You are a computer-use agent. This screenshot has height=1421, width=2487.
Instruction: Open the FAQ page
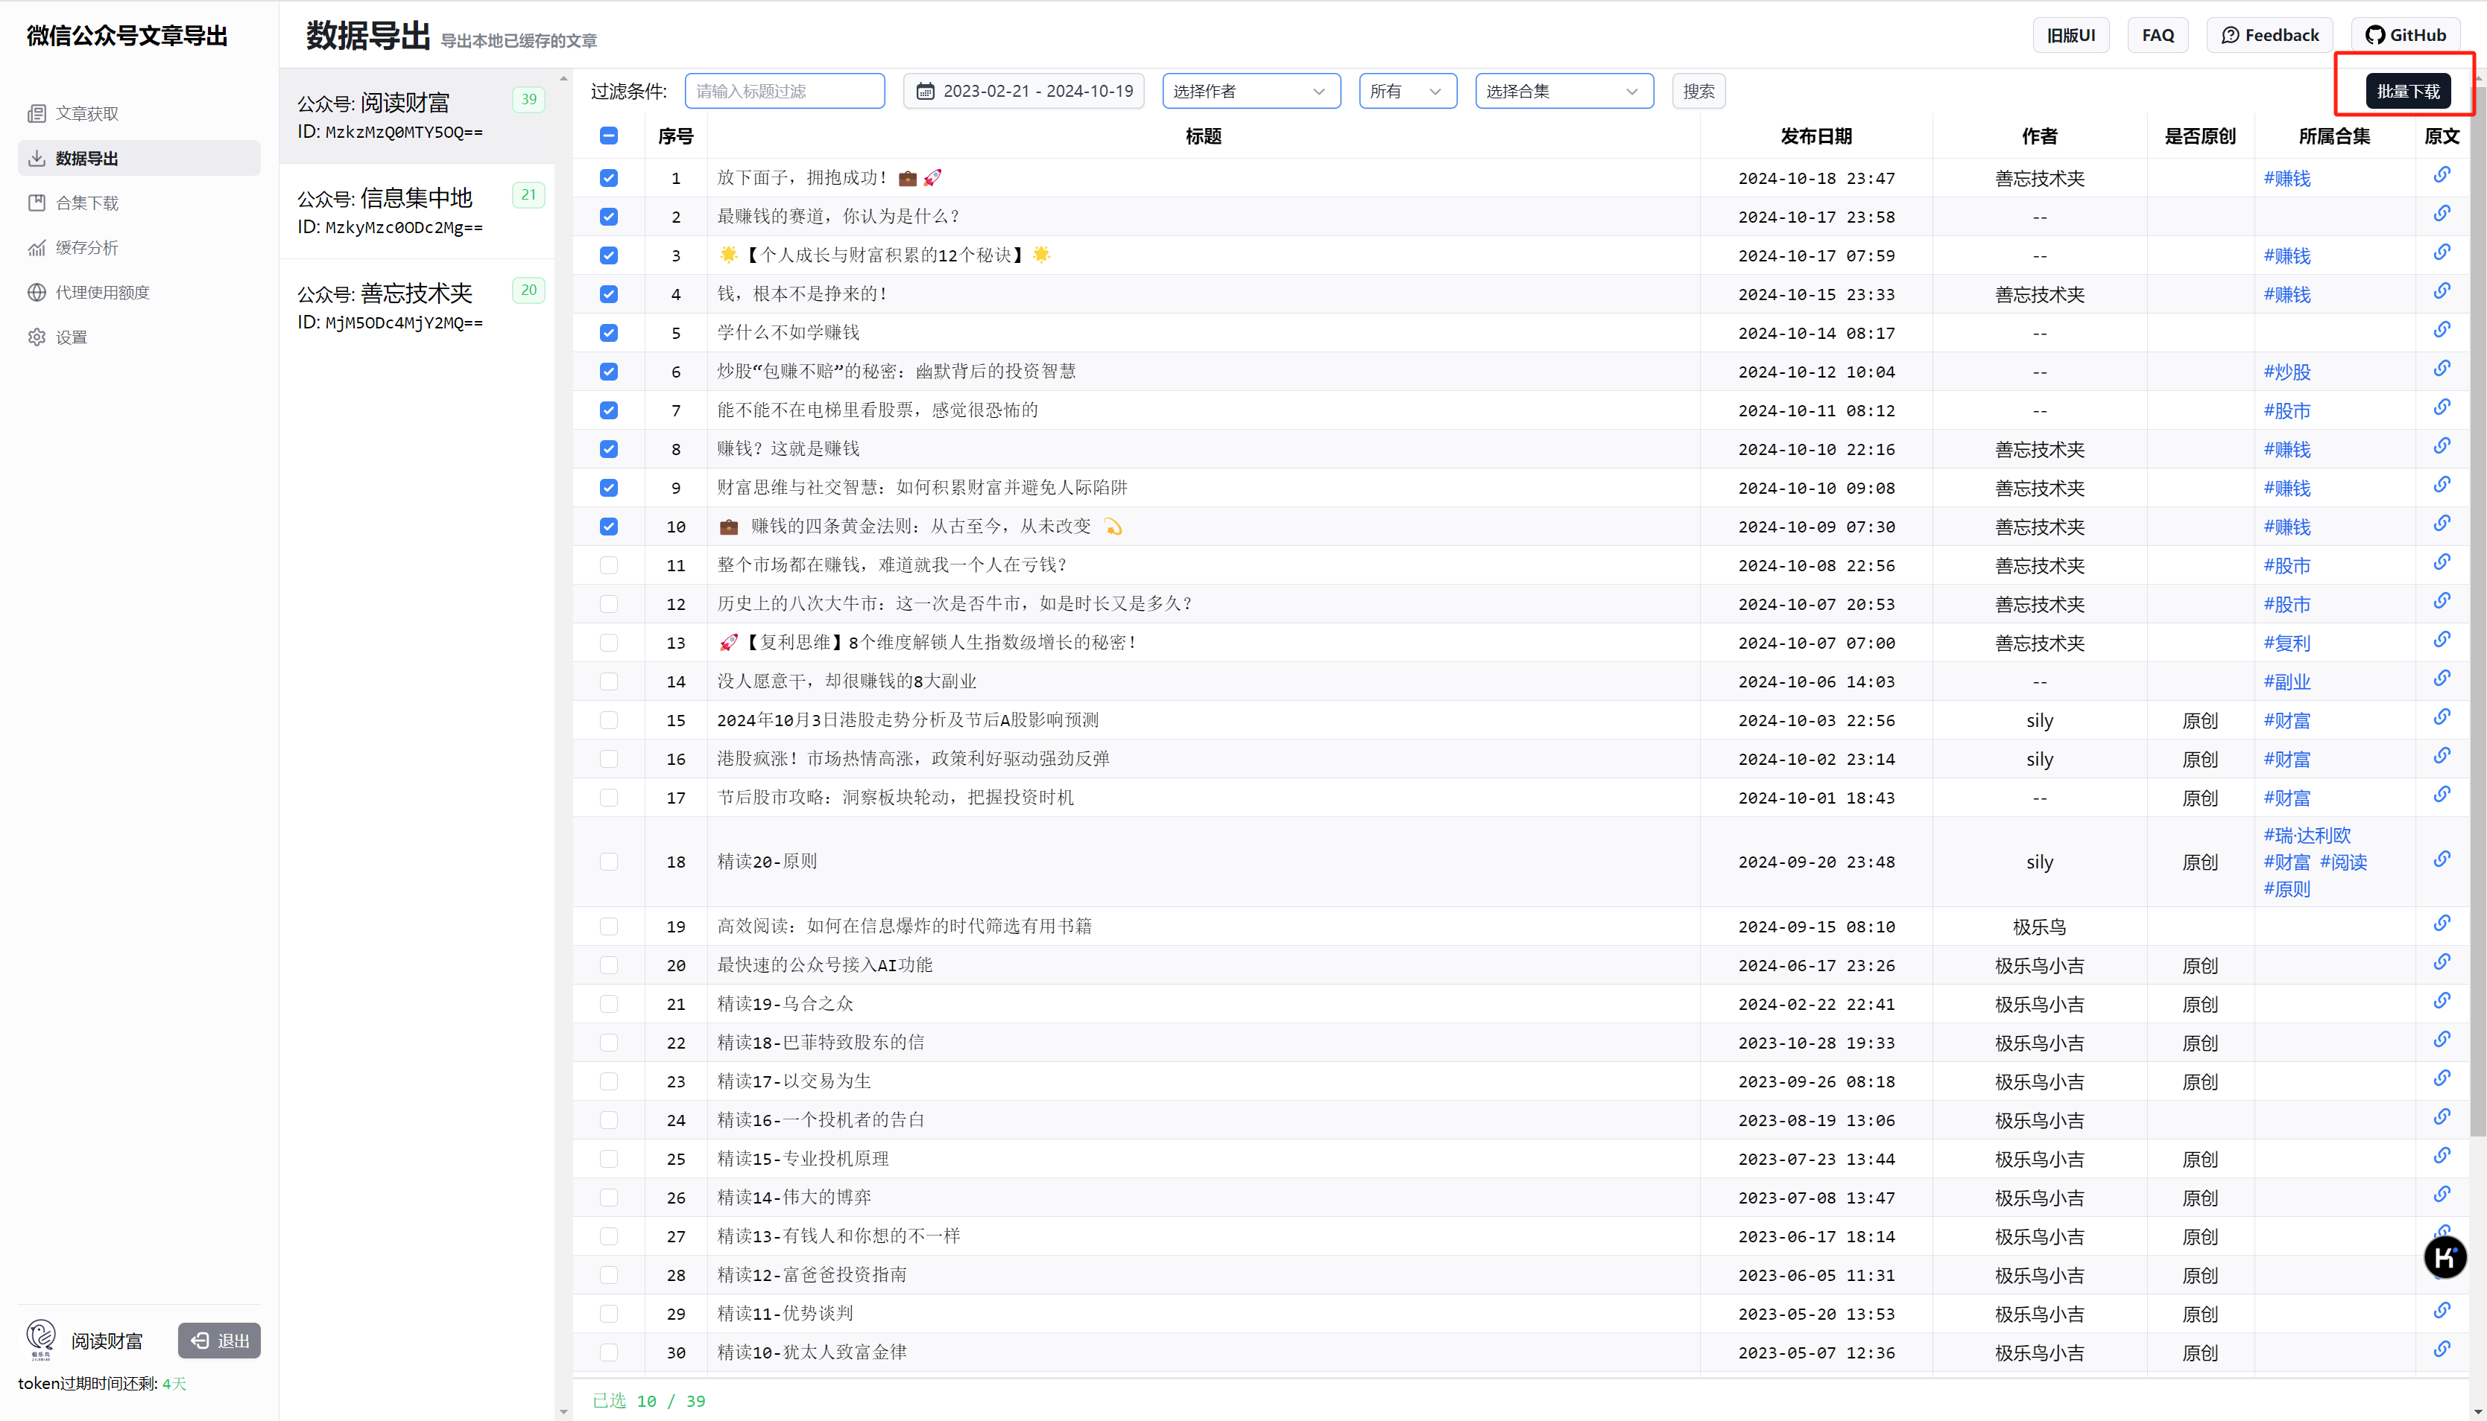pos(2157,35)
